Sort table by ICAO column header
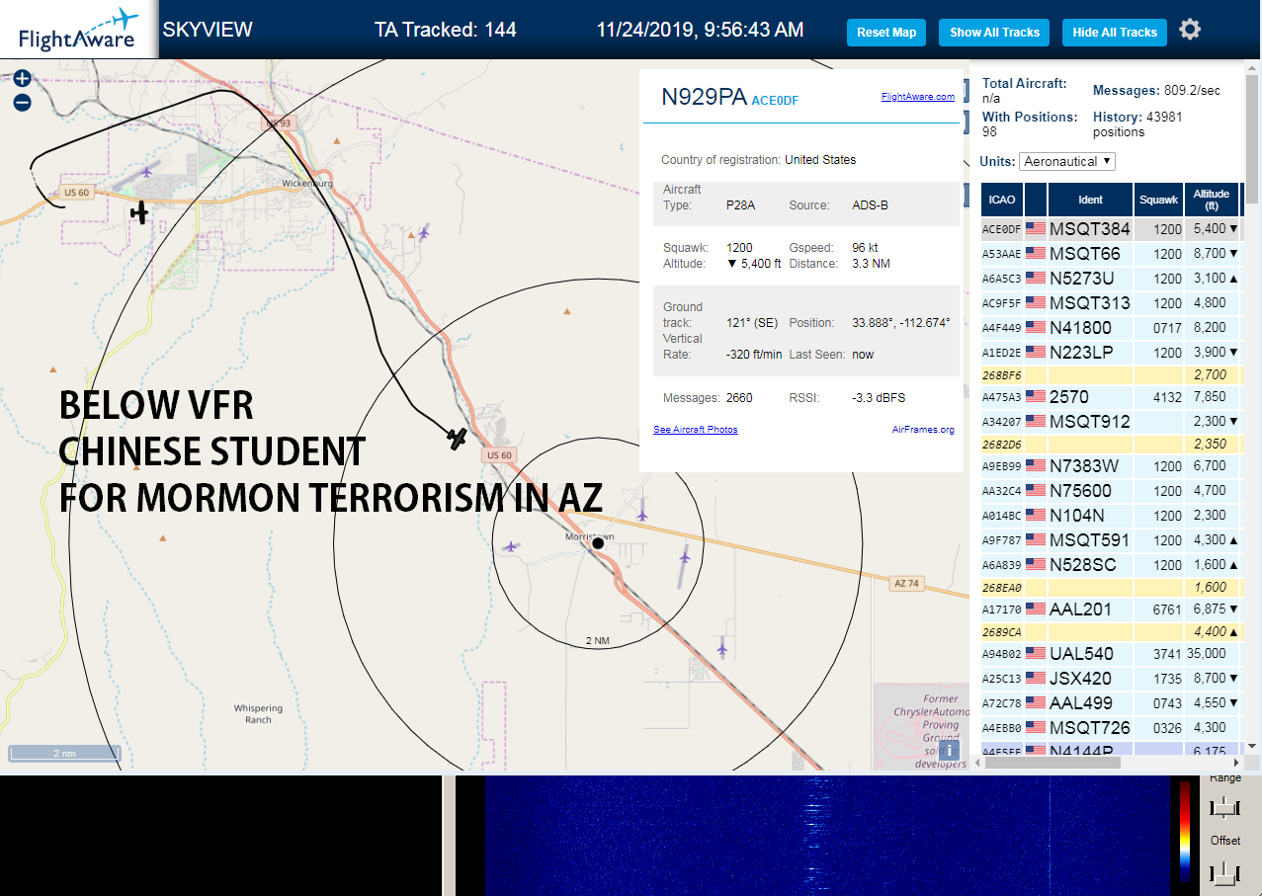This screenshot has height=896, width=1262. 1001,200
